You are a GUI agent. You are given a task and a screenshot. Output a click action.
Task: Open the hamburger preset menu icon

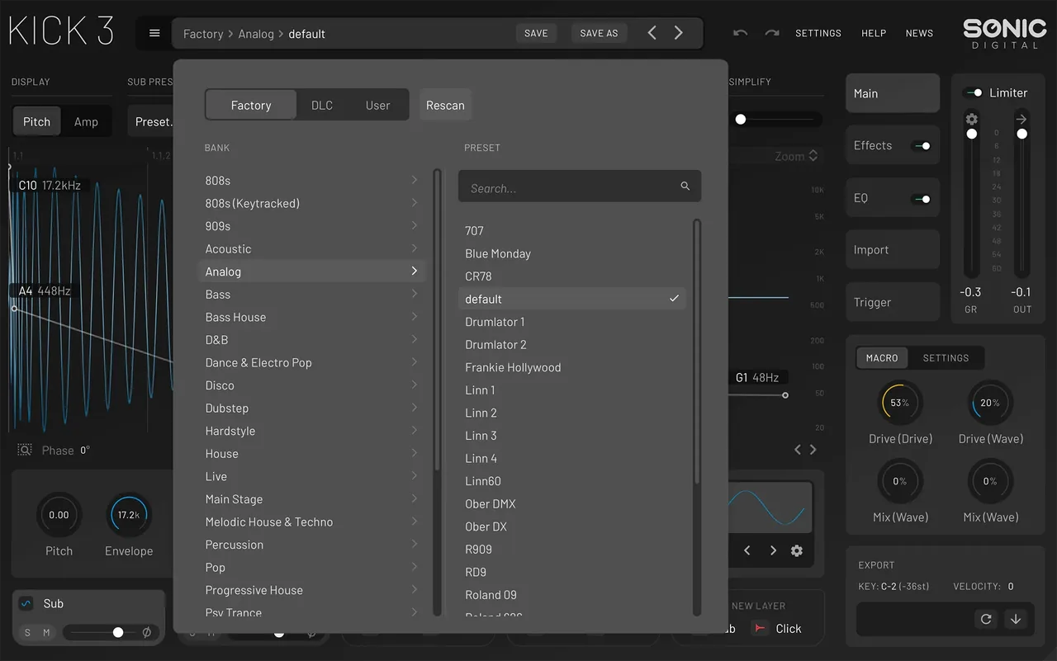click(x=154, y=33)
